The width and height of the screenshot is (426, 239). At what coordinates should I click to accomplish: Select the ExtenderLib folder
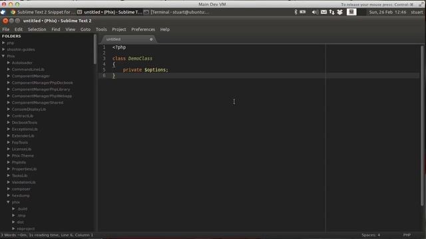click(x=23, y=135)
